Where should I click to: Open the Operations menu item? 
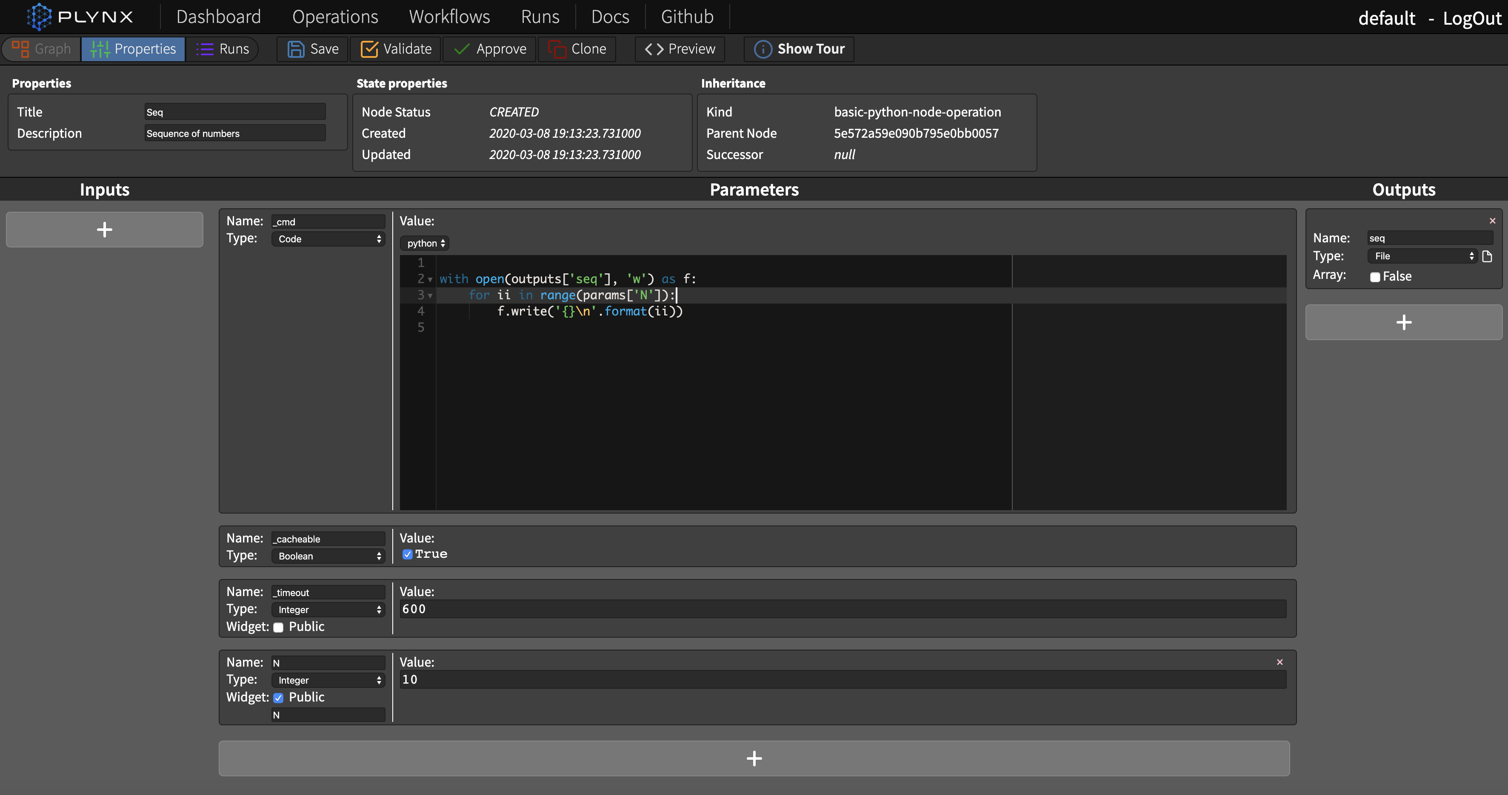tap(335, 17)
